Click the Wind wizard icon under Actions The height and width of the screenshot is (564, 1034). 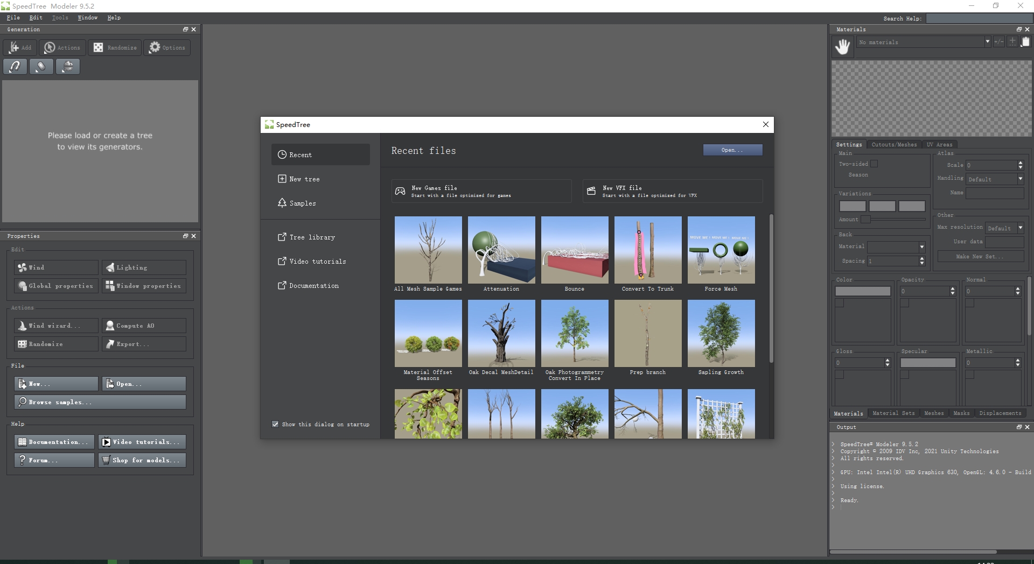[22, 326]
